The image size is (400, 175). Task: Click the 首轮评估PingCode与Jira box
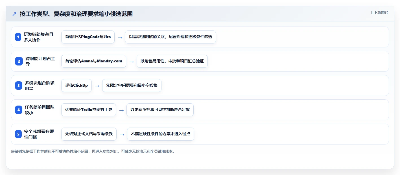pos(88,37)
